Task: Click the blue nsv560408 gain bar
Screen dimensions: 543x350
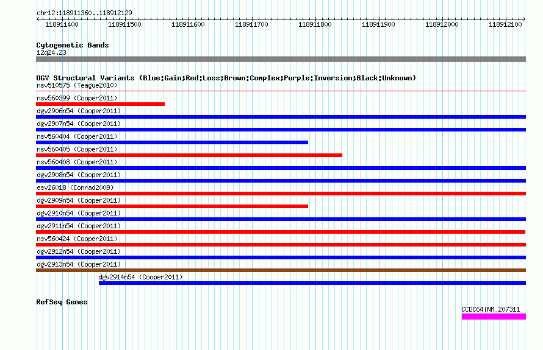Action: (x=281, y=168)
